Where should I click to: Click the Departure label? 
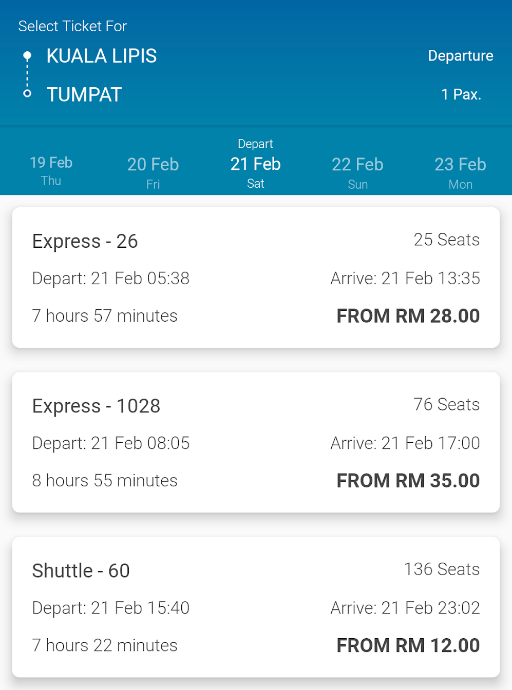click(x=461, y=55)
